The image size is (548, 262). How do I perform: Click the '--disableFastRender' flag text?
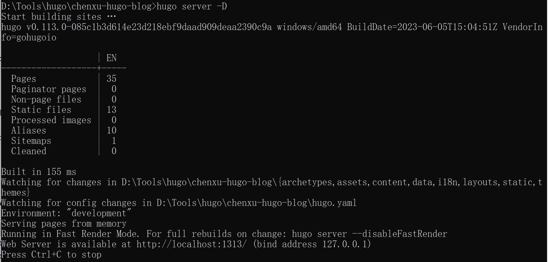400,234
